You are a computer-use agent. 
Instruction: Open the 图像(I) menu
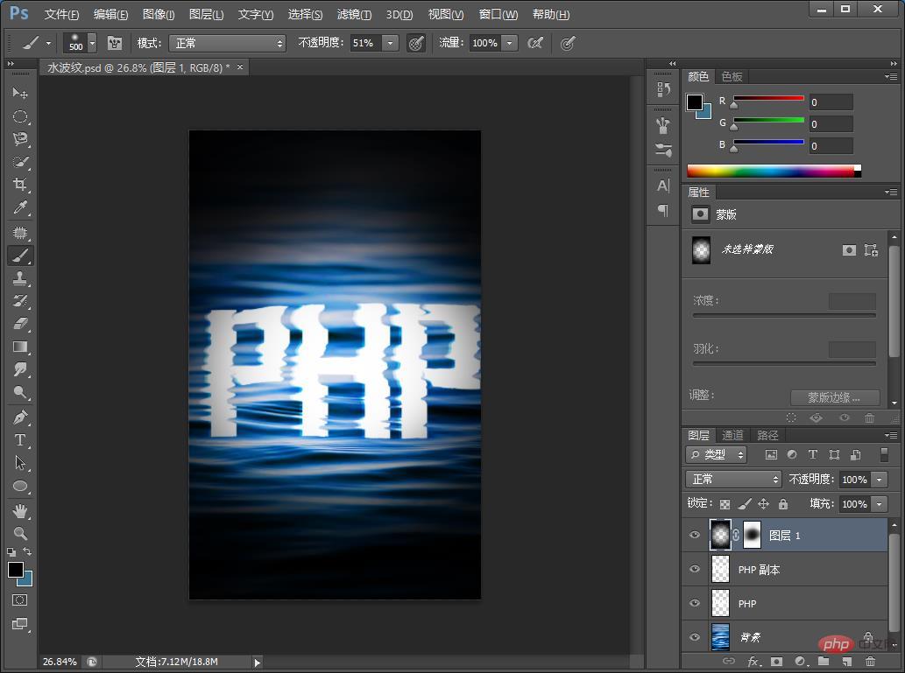click(x=159, y=14)
